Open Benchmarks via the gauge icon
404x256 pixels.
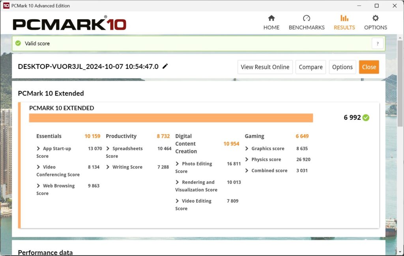tap(307, 18)
